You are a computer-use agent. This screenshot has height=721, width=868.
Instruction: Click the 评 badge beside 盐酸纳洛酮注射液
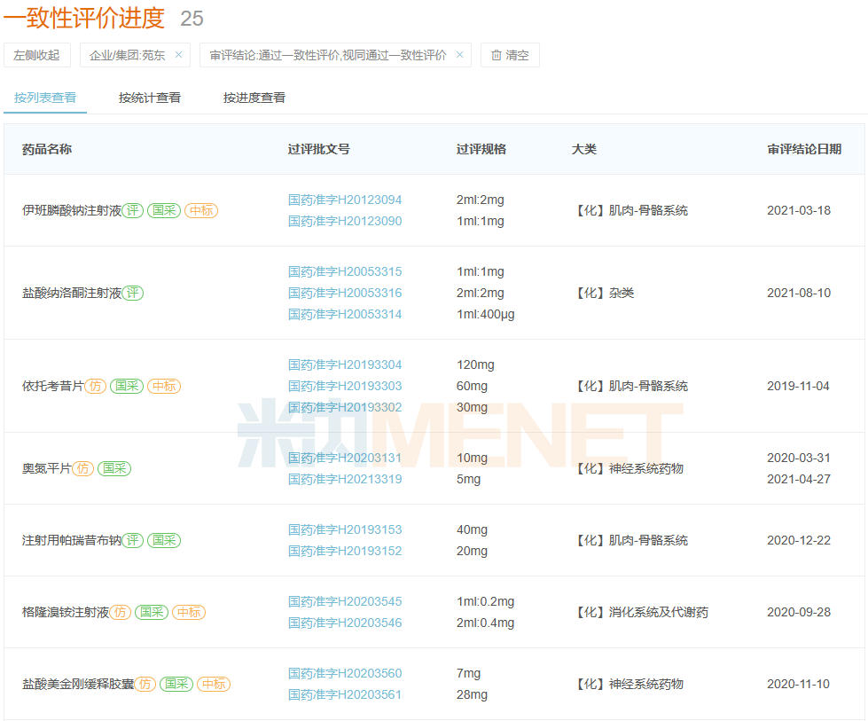[x=132, y=294]
